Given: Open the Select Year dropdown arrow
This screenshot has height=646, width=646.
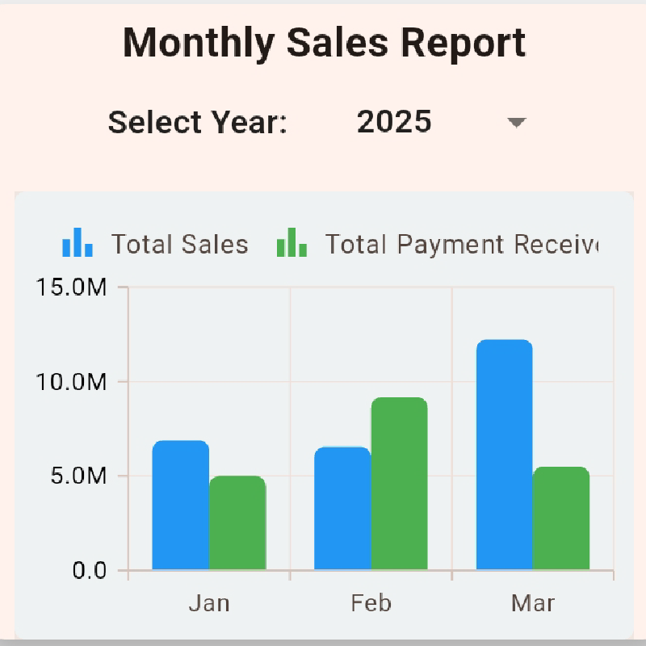Looking at the screenshot, I should coord(516,123).
